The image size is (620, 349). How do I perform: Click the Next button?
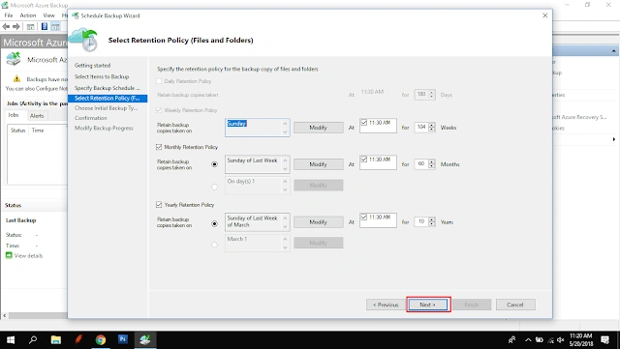pyautogui.click(x=428, y=305)
